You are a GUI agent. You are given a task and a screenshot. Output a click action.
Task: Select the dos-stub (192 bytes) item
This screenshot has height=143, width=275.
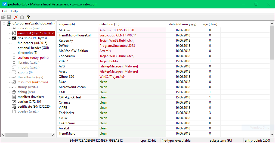32,38
